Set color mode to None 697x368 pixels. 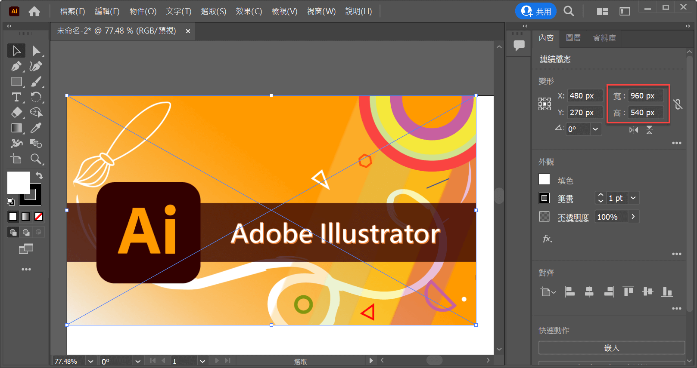(39, 217)
